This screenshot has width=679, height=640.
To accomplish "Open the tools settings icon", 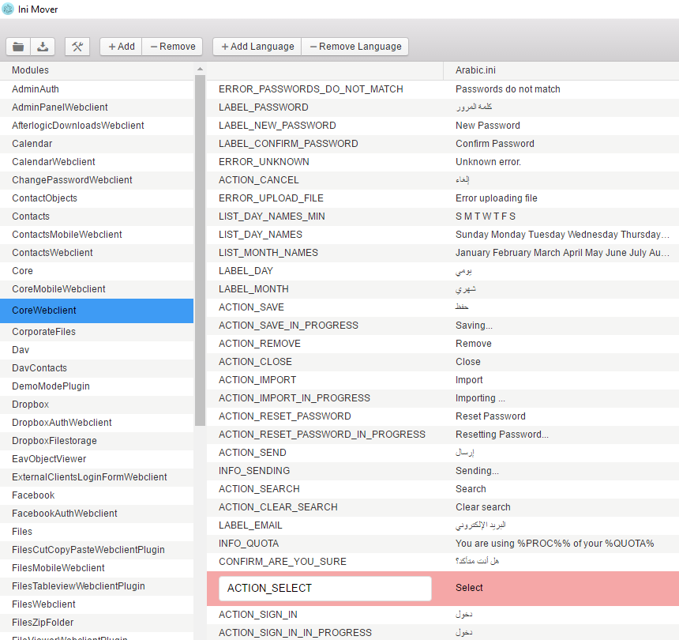I will pos(77,47).
